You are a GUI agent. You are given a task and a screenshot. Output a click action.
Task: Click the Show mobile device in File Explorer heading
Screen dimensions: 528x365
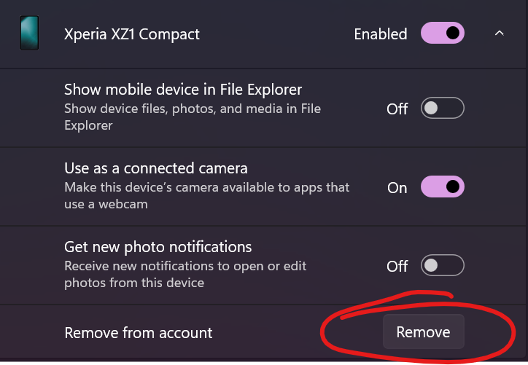pyautogui.click(x=183, y=90)
